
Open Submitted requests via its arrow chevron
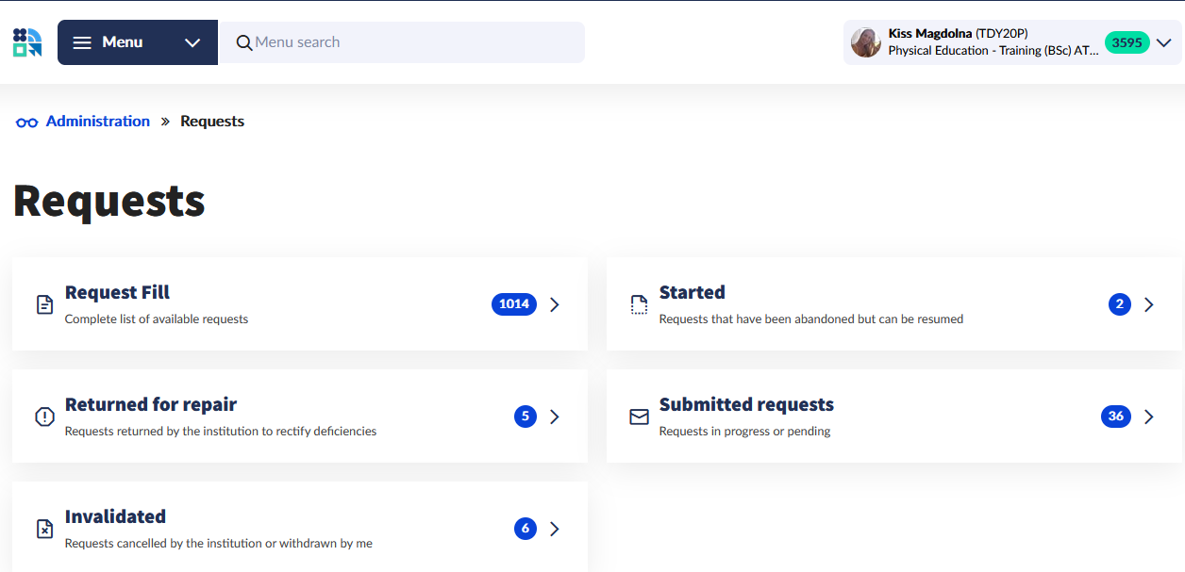pos(1148,417)
